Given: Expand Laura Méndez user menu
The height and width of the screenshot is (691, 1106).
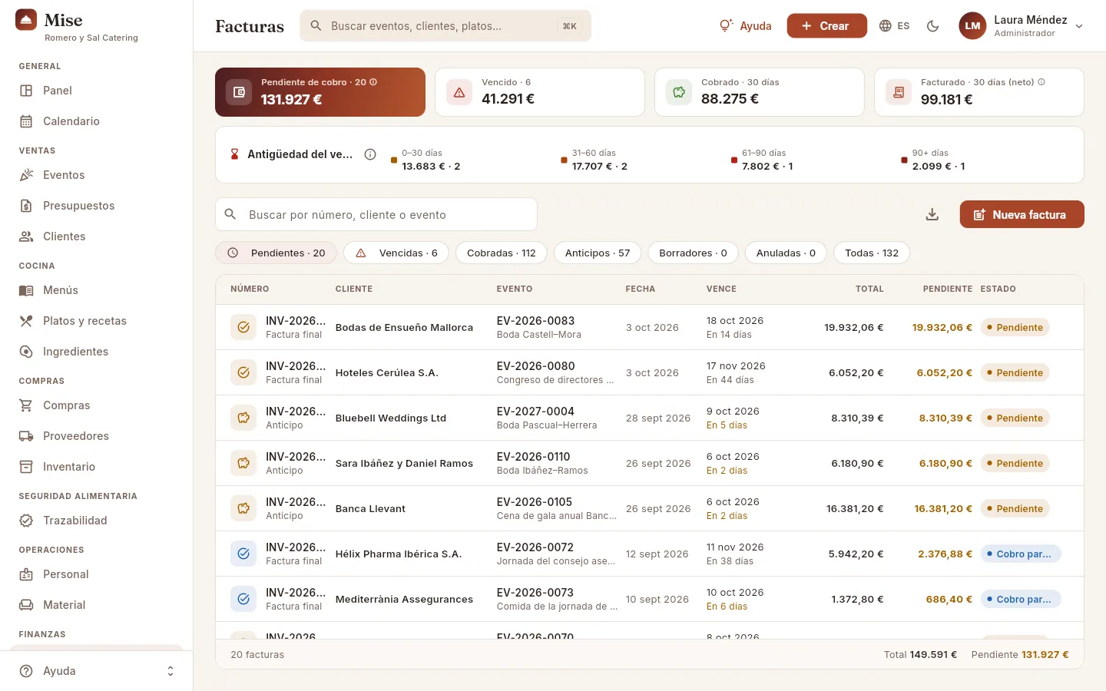Looking at the screenshot, I should [x=1022, y=26].
